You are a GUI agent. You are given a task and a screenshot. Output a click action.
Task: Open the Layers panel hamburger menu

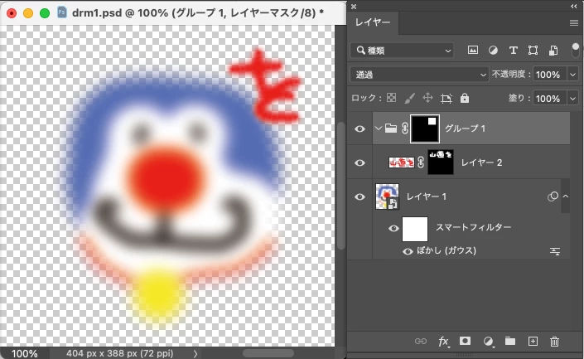573,23
